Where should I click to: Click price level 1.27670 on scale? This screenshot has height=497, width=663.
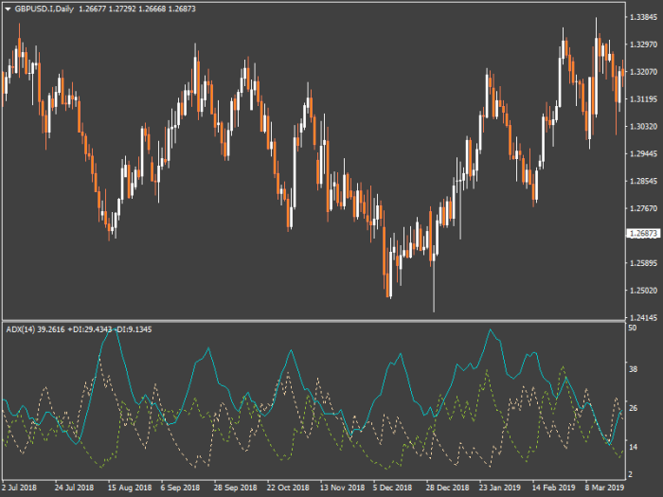point(643,208)
